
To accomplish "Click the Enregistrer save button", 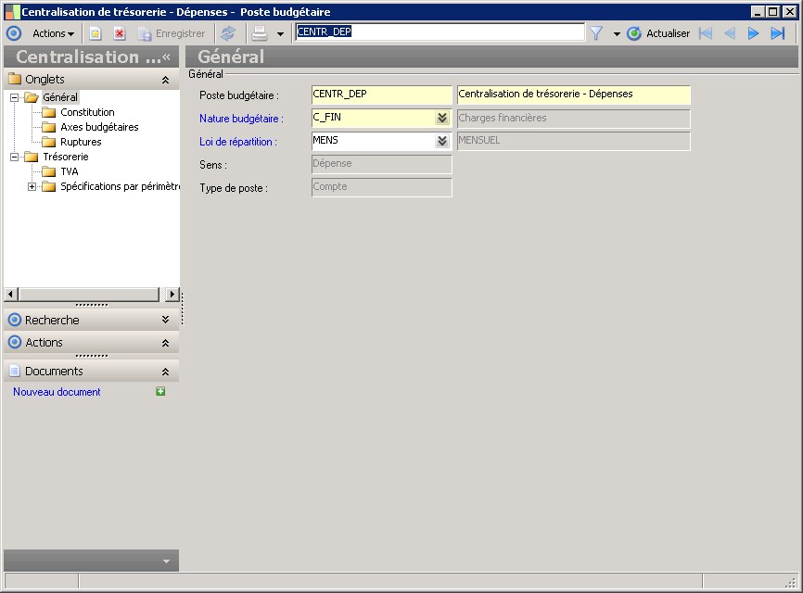I will 172,33.
